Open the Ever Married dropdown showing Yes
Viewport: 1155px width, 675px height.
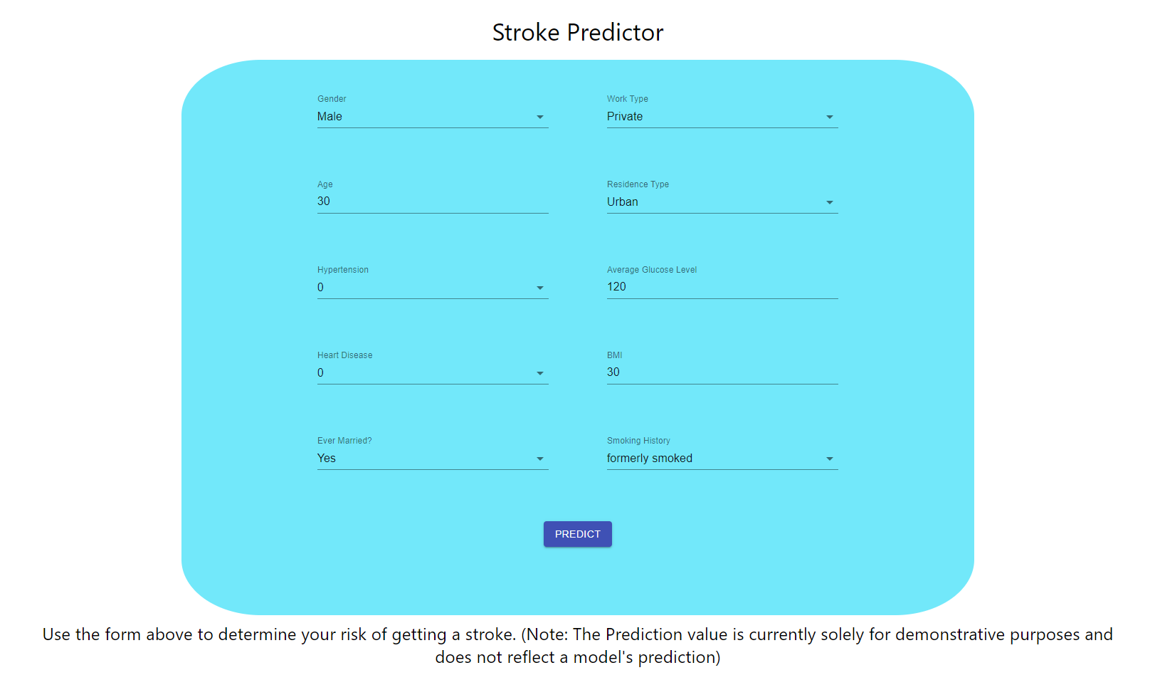[x=427, y=459]
